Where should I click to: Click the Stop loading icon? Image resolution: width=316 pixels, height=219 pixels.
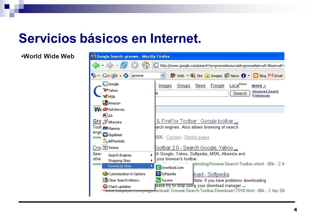coord(135,65)
